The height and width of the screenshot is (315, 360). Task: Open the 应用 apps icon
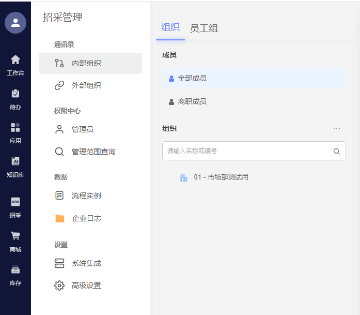pos(15,128)
